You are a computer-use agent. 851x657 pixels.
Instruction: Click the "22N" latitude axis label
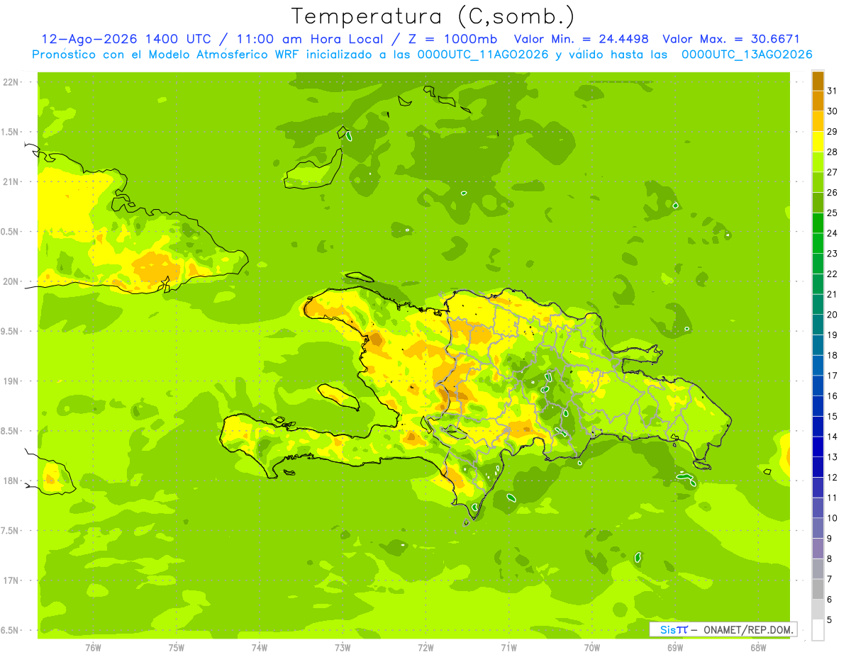point(11,82)
